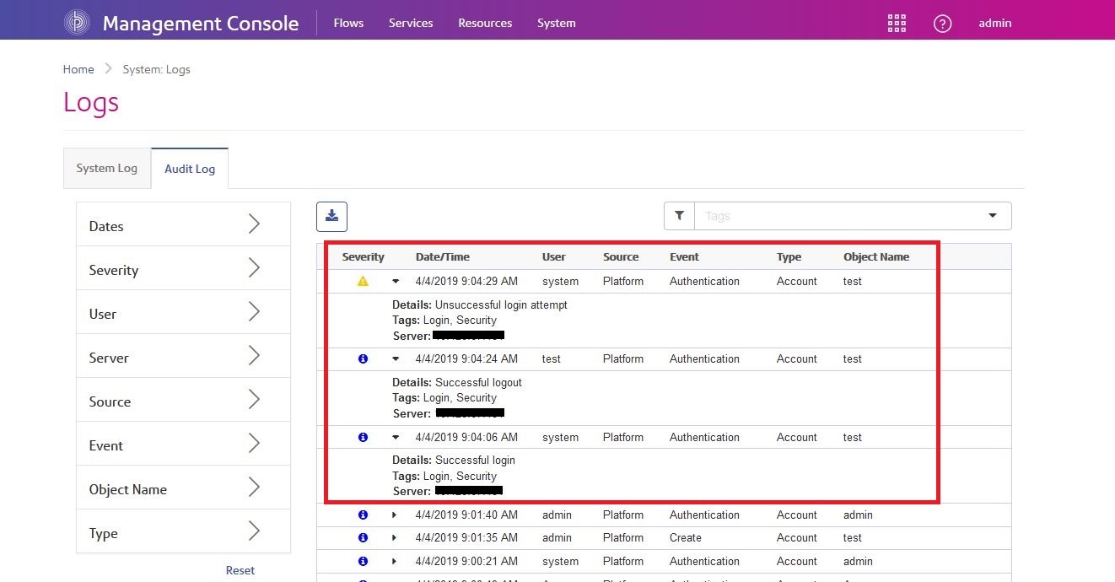Click the download/export logs icon
The image size is (1115, 582).
pos(331,216)
